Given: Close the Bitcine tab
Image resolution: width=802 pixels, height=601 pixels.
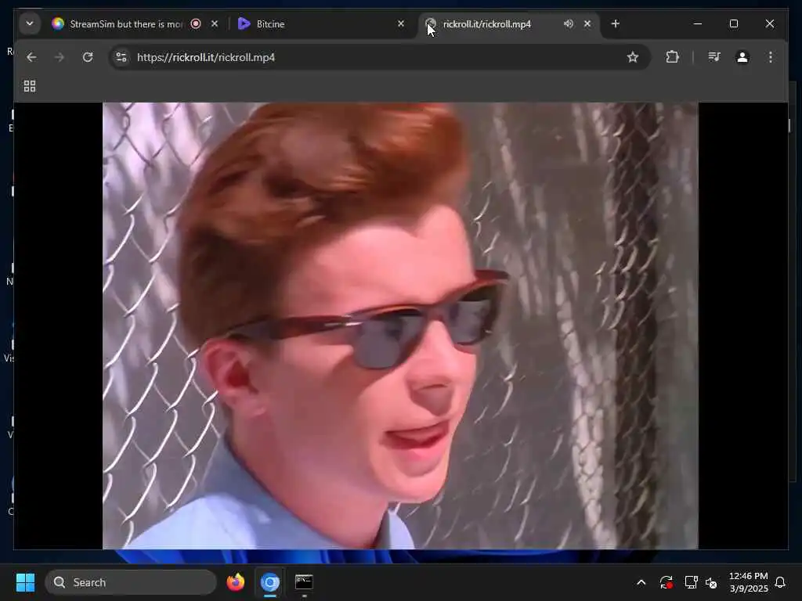Looking at the screenshot, I should point(401,23).
